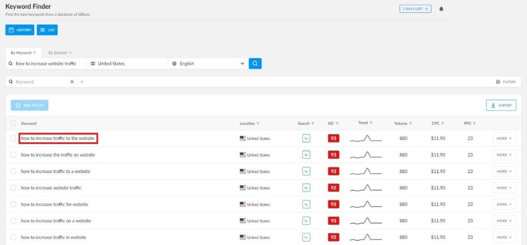
Task: Click the blue search magnifier button
Action: [255, 64]
